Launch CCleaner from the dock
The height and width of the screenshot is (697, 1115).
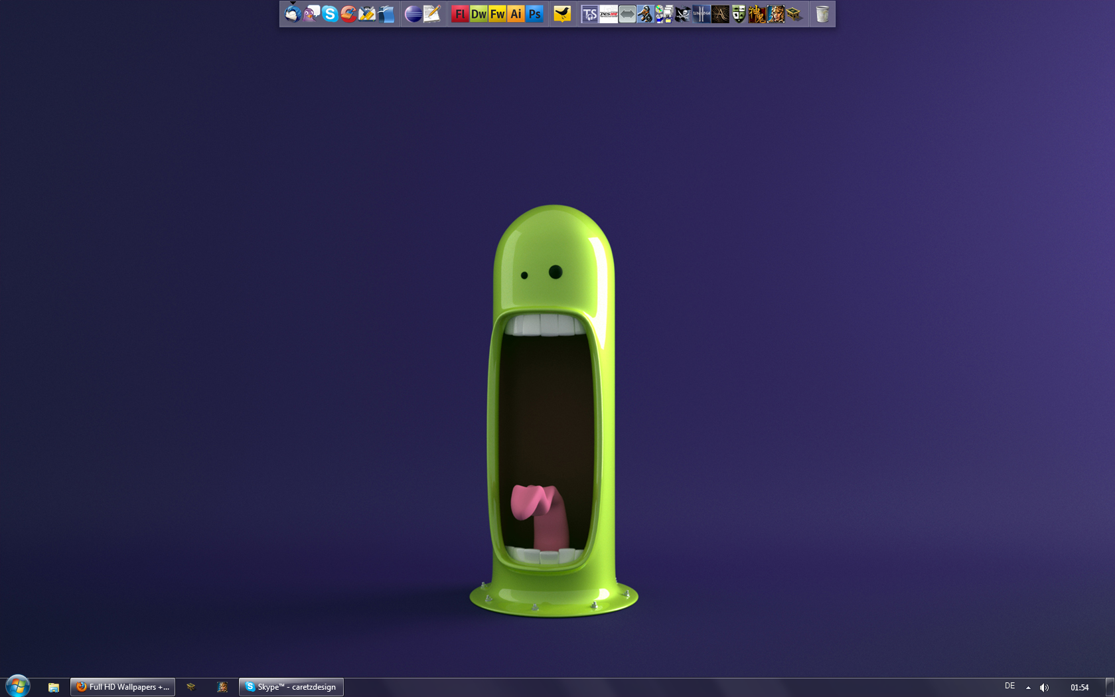click(348, 13)
